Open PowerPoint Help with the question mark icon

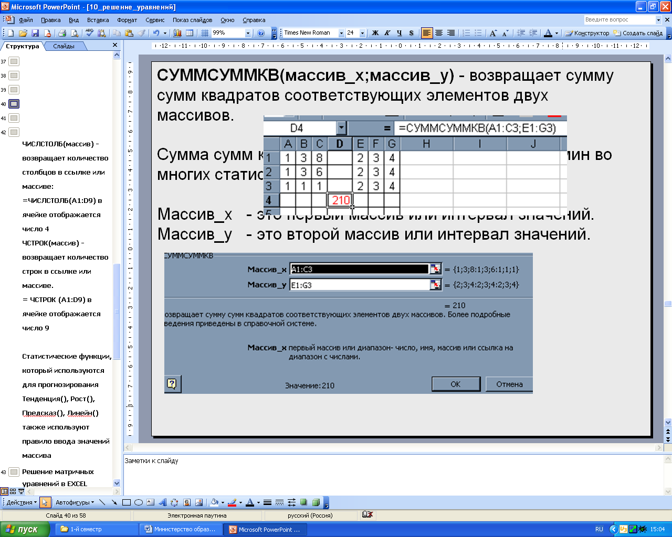coord(261,33)
